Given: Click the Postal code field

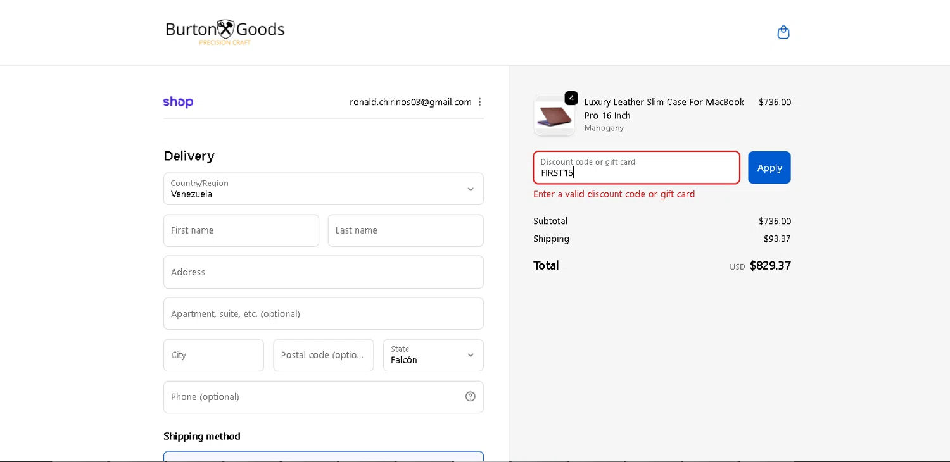Looking at the screenshot, I should click(324, 355).
